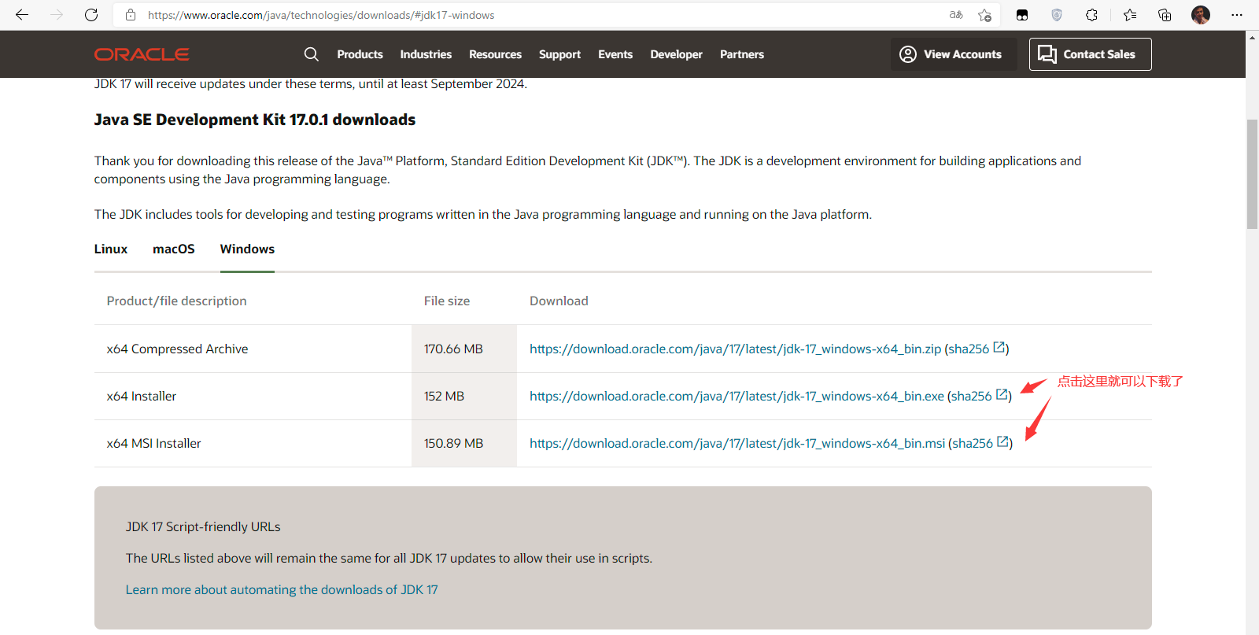The image size is (1259, 635).
Task: Click the browser address bar URL
Action: coord(321,15)
